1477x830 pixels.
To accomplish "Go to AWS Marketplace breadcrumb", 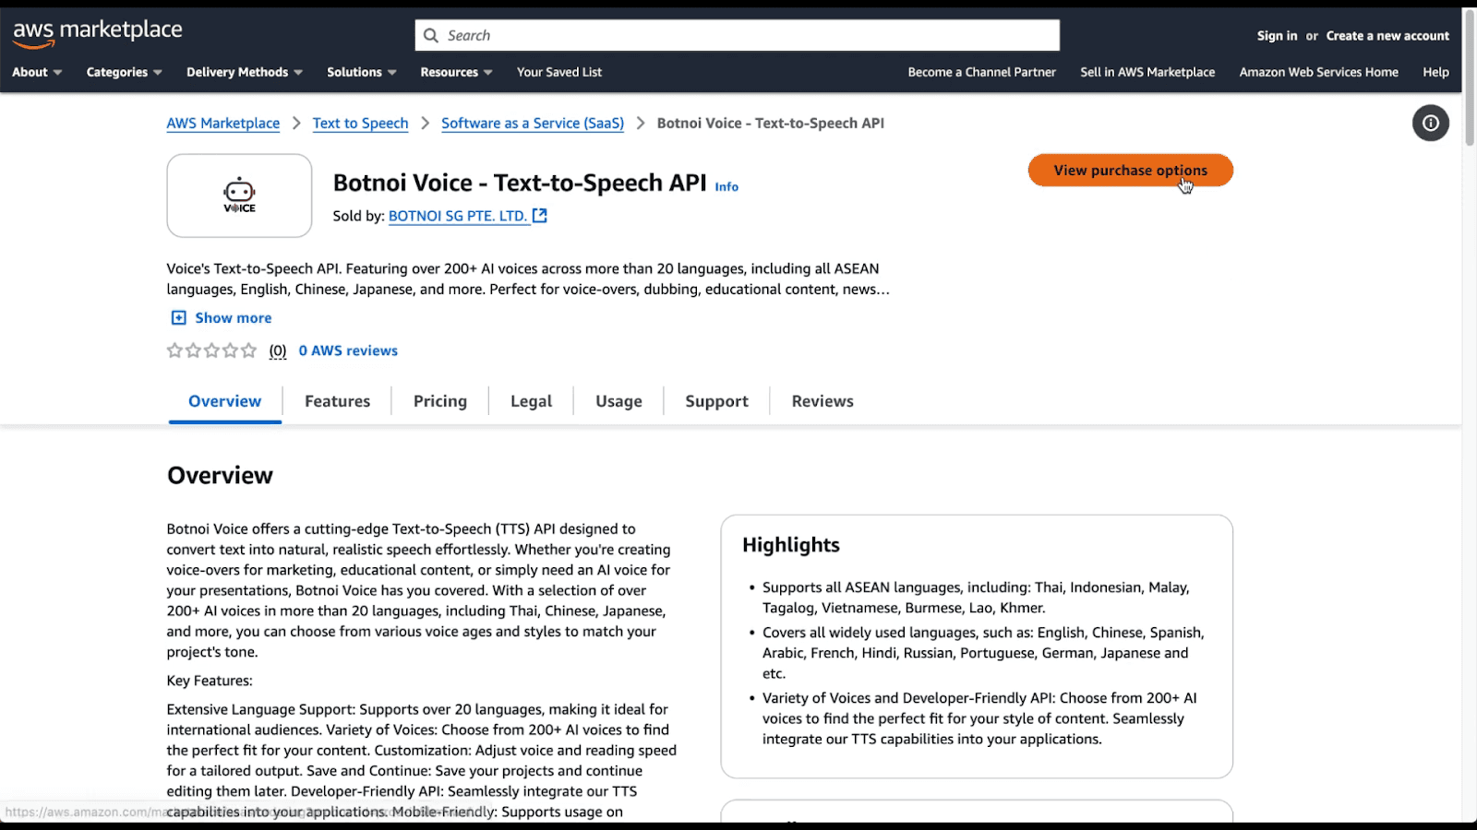I will [x=223, y=124].
